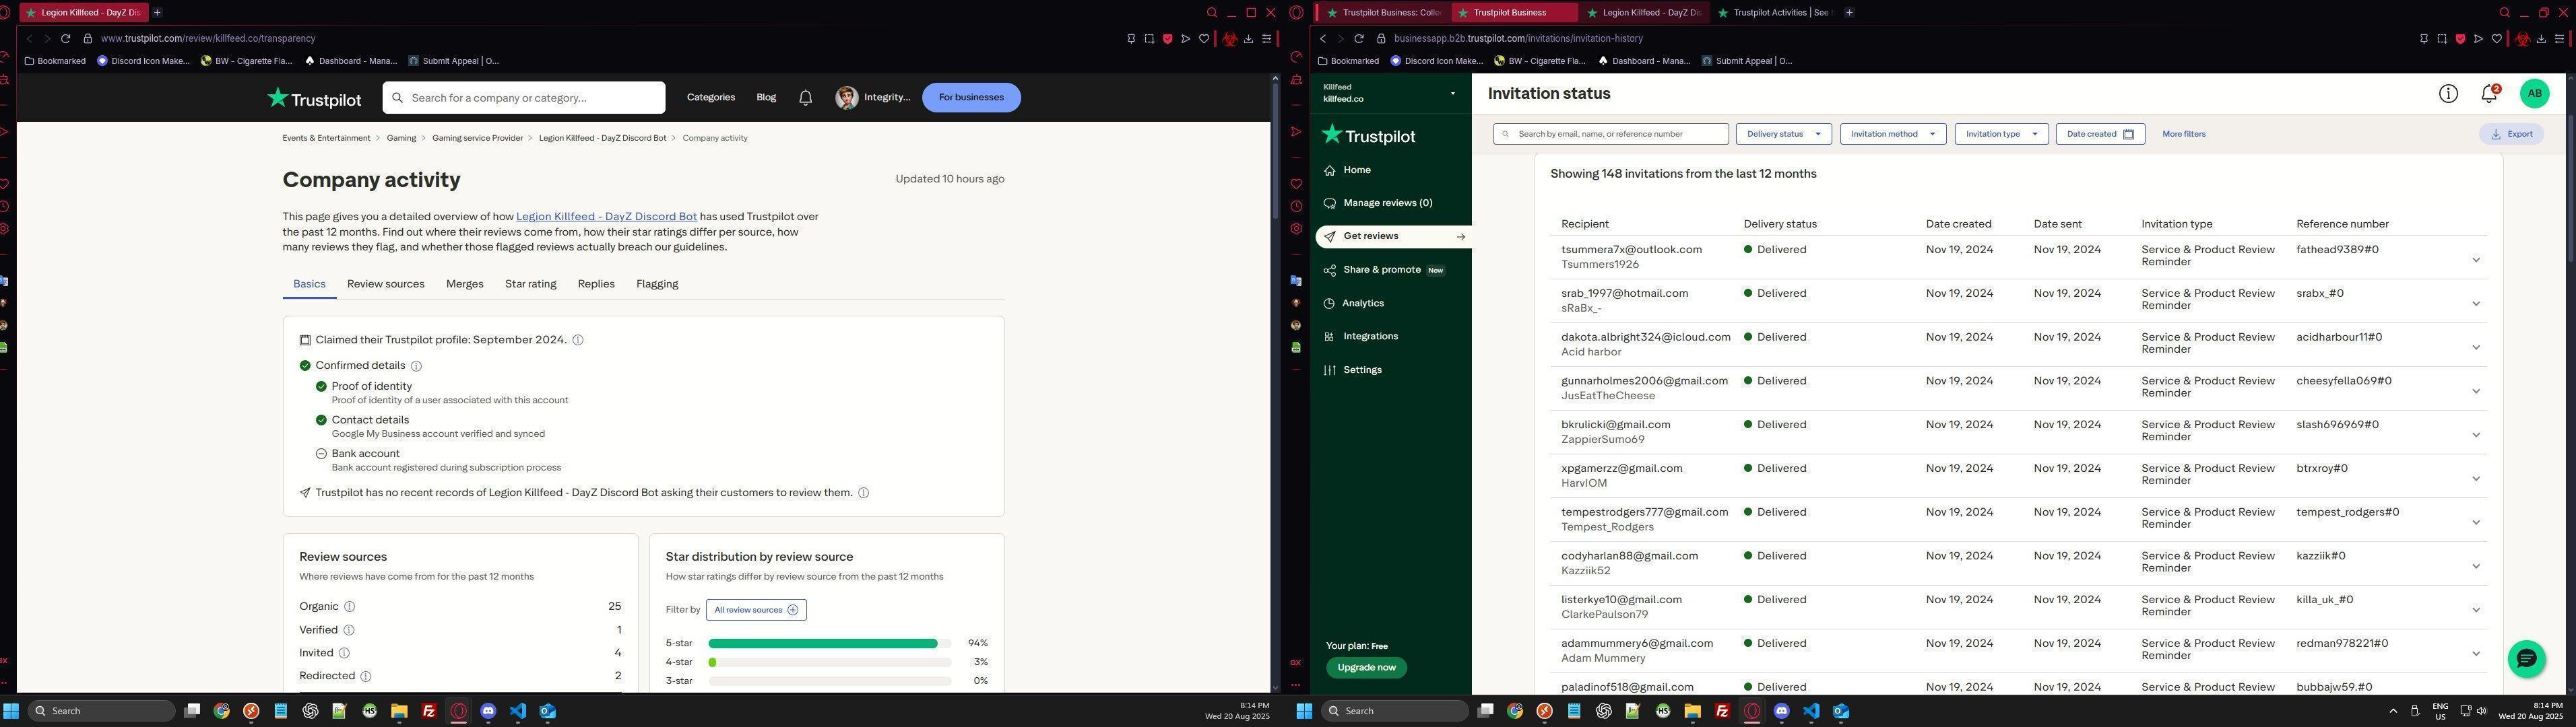
Task: Switch to the Merges tab
Action: pyautogui.click(x=465, y=285)
